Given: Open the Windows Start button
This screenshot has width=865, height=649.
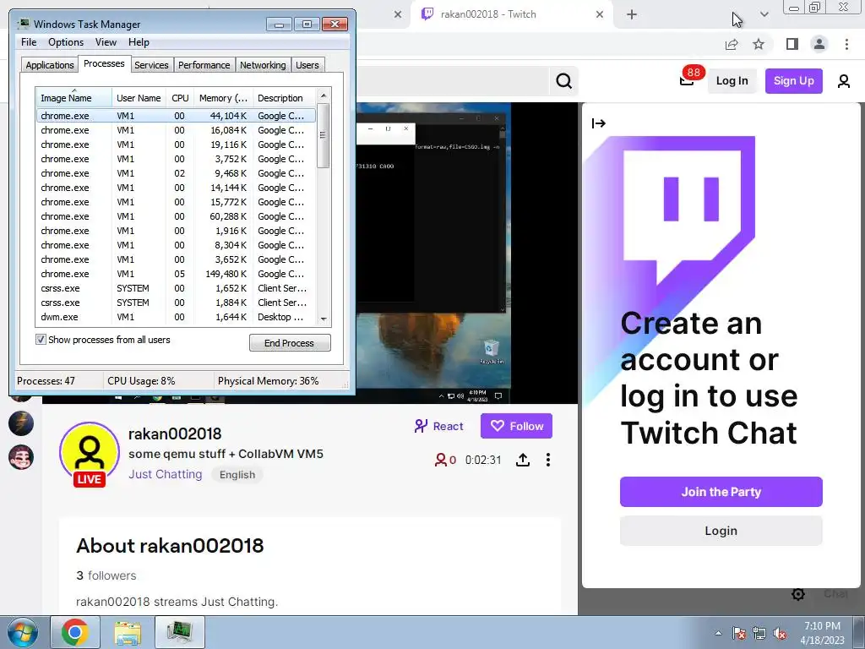Looking at the screenshot, I should click(21, 632).
